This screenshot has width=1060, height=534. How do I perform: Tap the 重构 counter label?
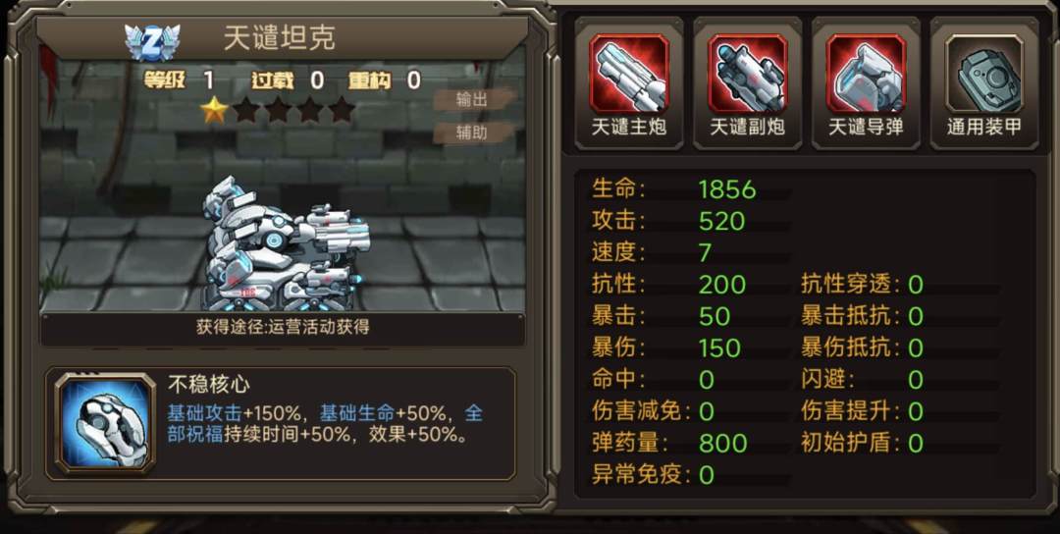coord(370,81)
